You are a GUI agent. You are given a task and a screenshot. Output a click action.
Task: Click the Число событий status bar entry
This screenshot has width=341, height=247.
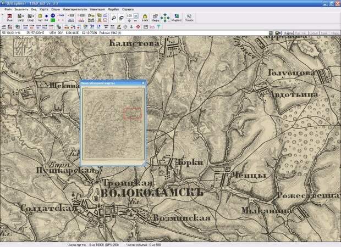click(144, 245)
